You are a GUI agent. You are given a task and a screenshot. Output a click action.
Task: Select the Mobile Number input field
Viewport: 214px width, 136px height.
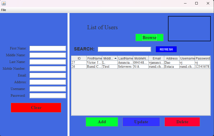point(47,68)
